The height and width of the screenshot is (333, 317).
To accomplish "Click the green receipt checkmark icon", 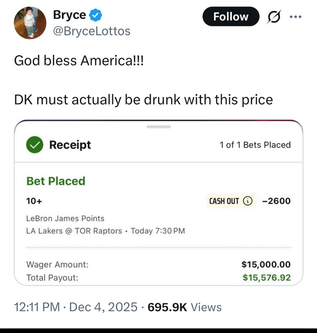I will click(x=34, y=145).
